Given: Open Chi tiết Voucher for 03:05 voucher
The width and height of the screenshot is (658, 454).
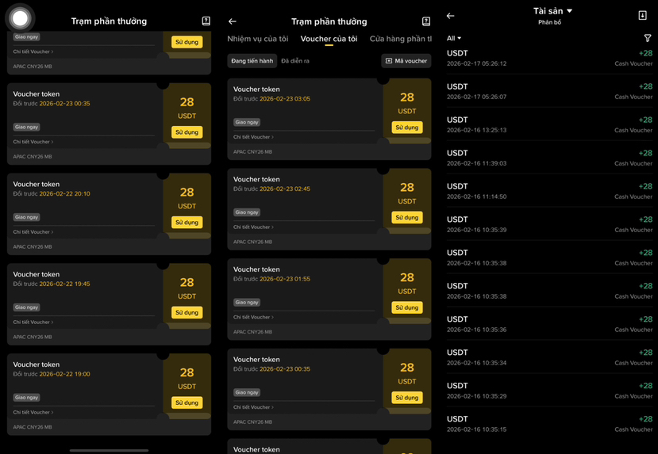Looking at the screenshot, I should click(253, 137).
